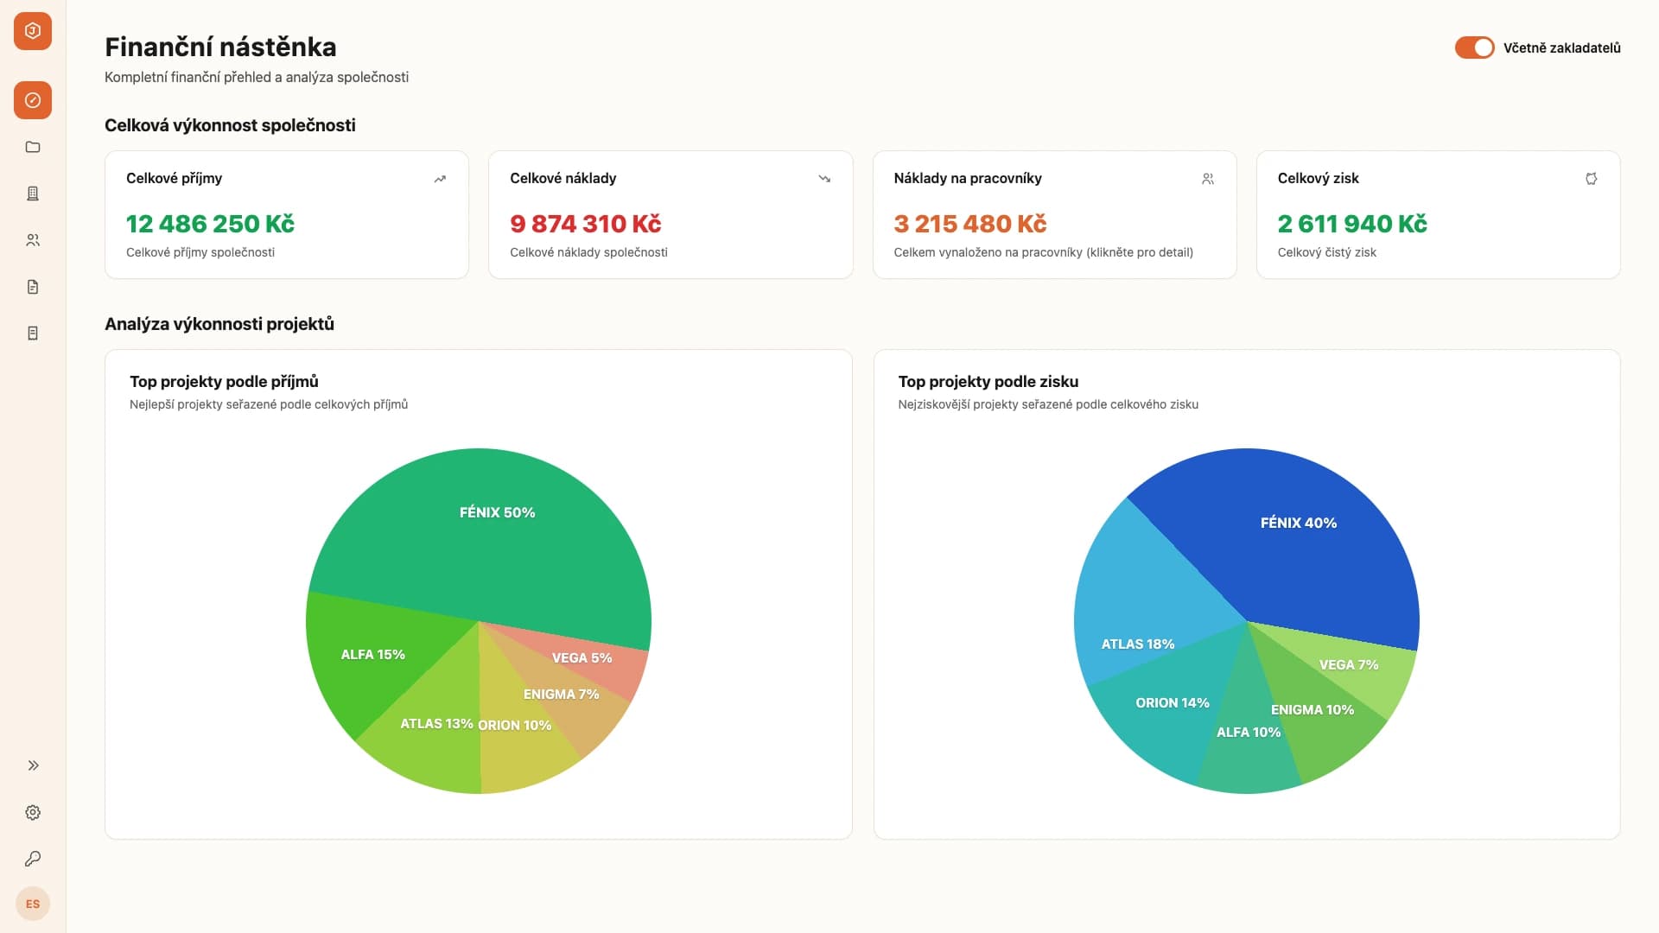Click users icon on Náklady na pracovníky card
The image size is (1659, 933).
point(1208,179)
